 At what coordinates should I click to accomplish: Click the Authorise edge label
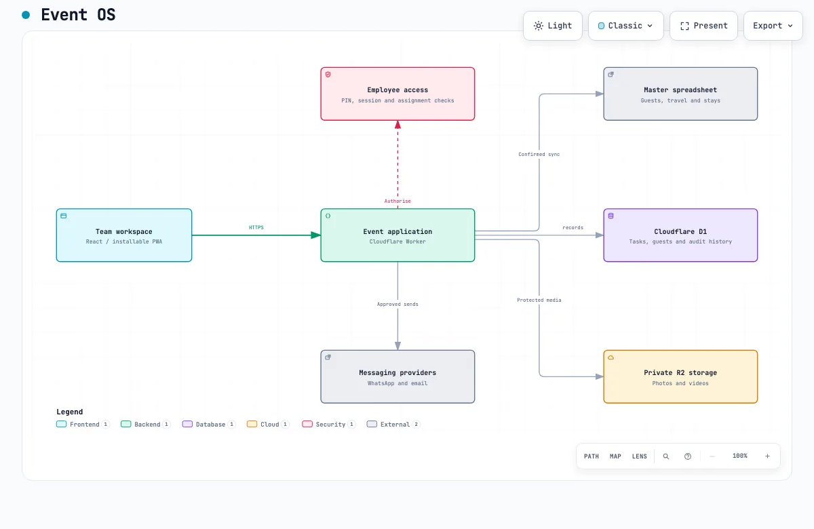click(x=398, y=201)
